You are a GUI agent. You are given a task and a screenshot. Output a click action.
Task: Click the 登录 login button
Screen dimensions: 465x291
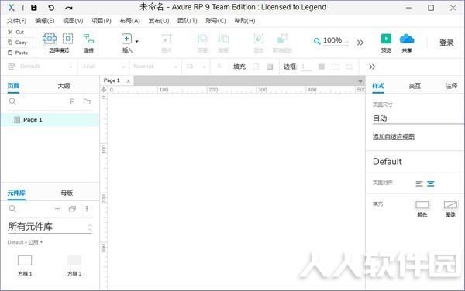(x=446, y=43)
